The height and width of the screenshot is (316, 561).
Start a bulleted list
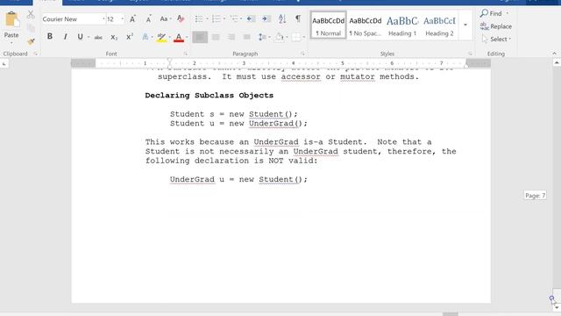[x=199, y=18]
